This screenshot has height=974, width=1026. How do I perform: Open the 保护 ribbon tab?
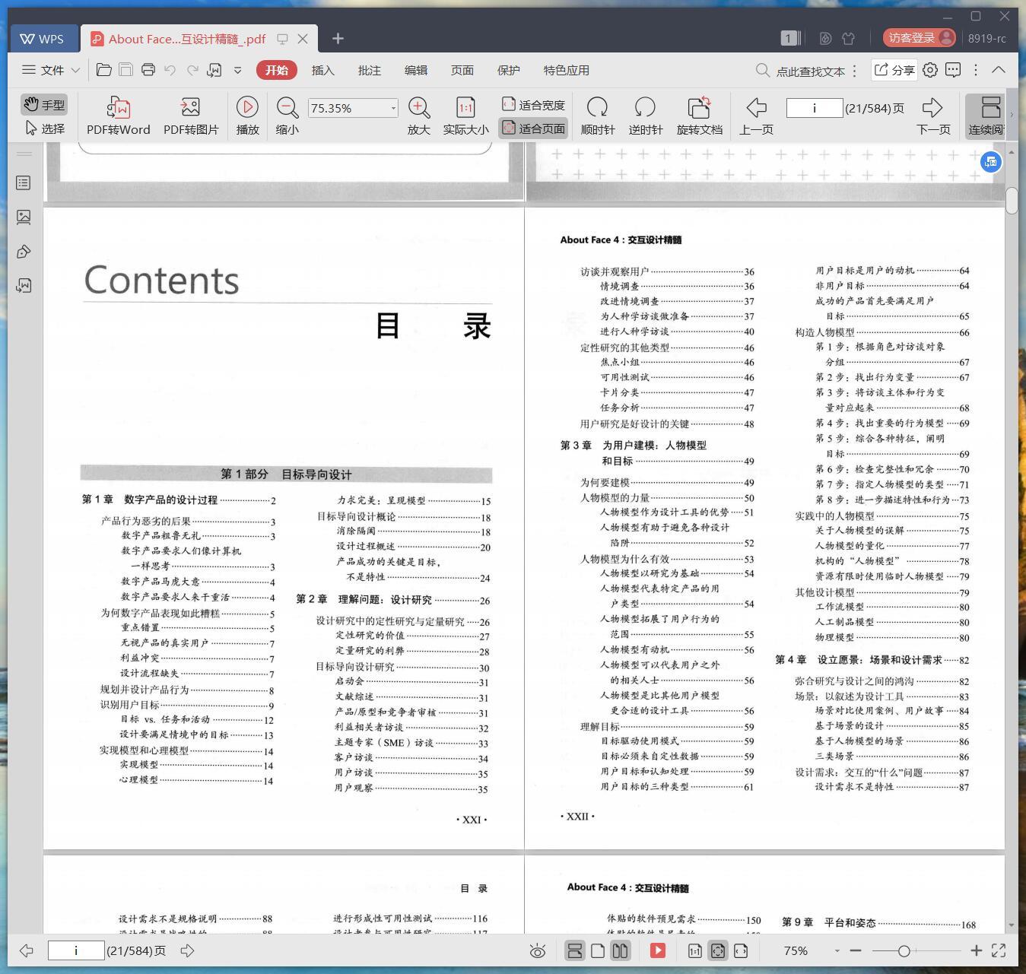pyautogui.click(x=508, y=70)
